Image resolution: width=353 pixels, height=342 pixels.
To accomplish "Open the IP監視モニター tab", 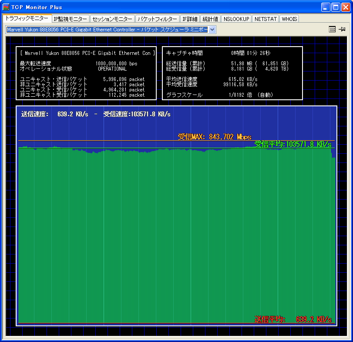I will 70,19.
